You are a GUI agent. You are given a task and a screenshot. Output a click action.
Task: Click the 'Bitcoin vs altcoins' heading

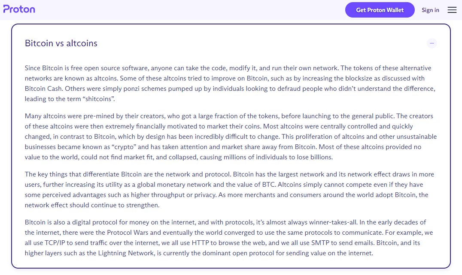click(x=61, y=43)
